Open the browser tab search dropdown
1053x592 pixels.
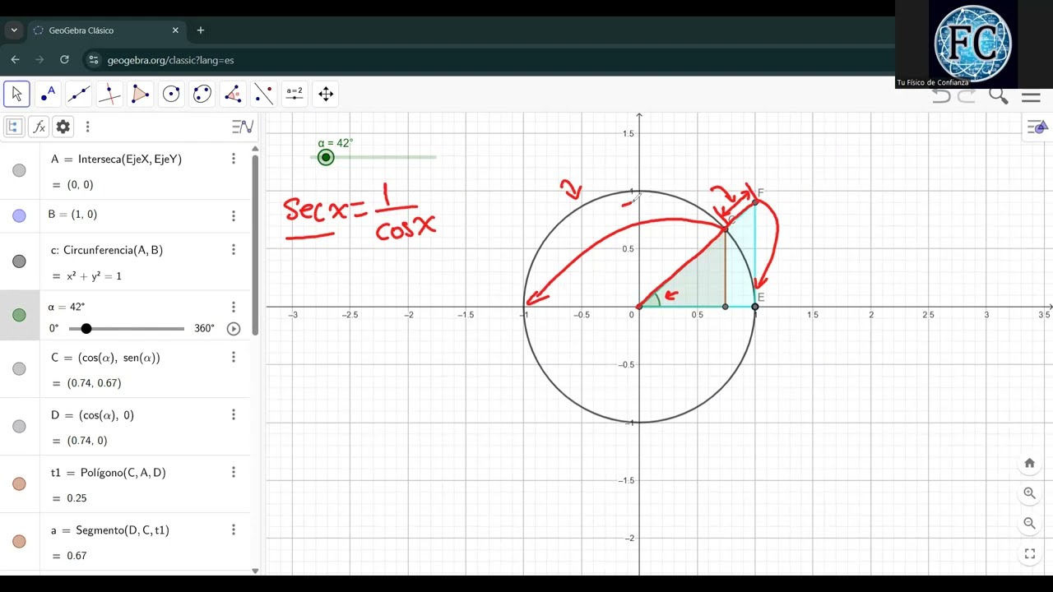tap(14, 30)
